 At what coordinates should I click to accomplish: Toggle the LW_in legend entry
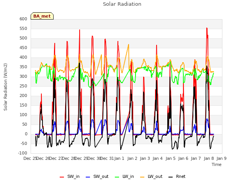pyautogui.click(x=124, y=176)
